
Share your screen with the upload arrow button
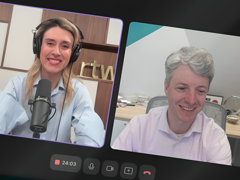tap(128, 171)
